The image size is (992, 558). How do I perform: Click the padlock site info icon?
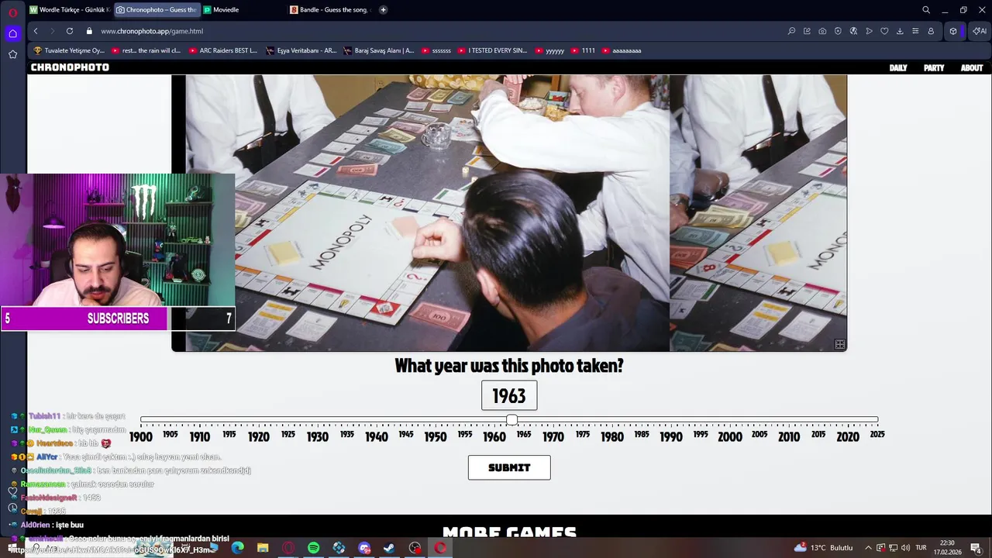click(x=89, y=31)
